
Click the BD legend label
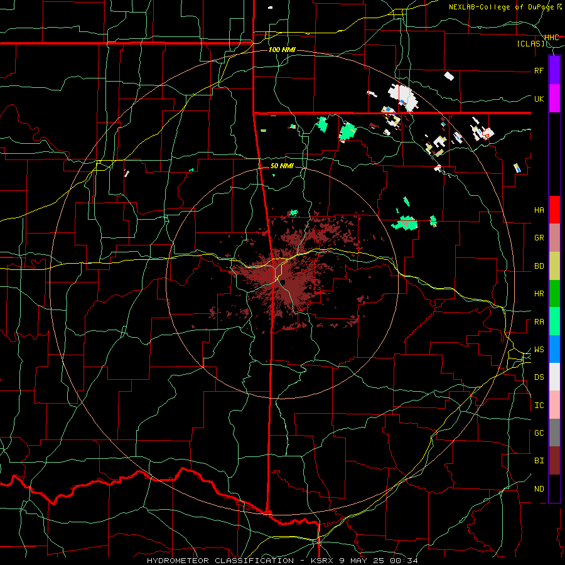point(539,266)
